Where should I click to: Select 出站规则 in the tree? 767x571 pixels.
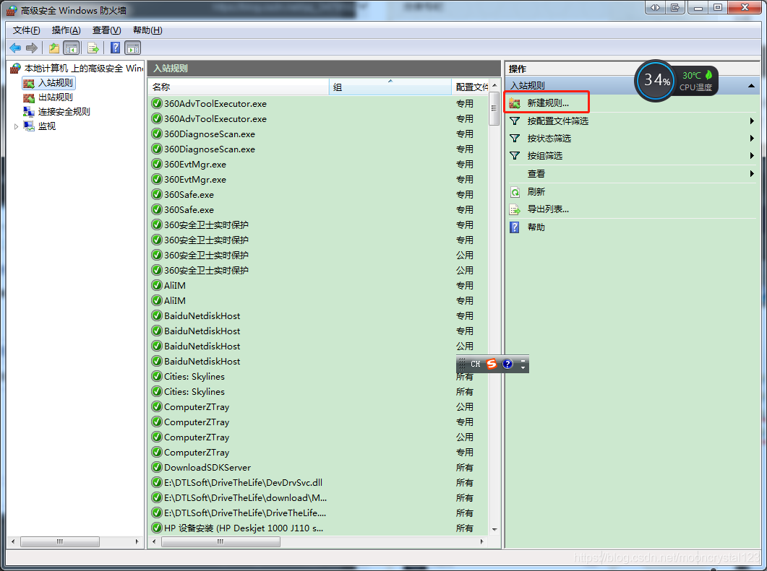coord(56,97)
